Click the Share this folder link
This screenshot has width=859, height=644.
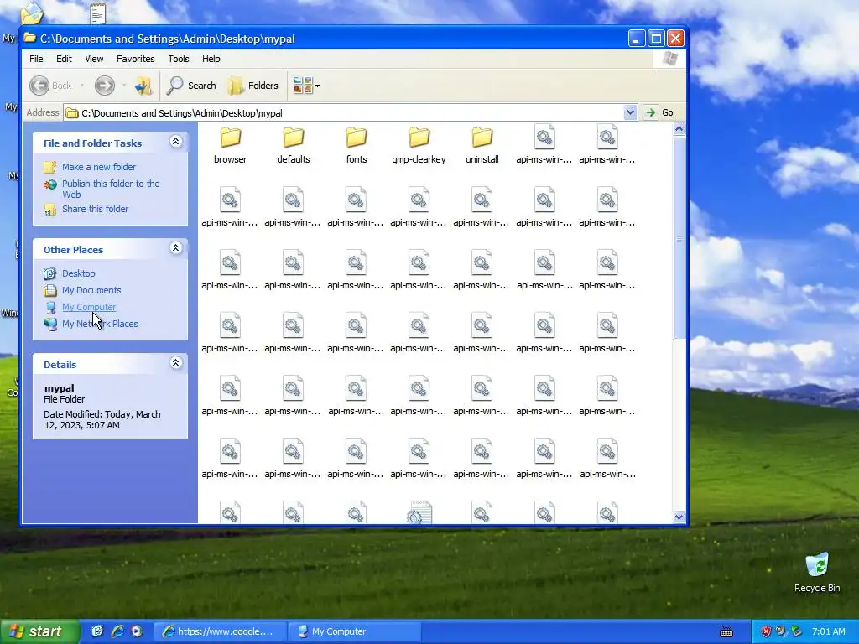95,209
